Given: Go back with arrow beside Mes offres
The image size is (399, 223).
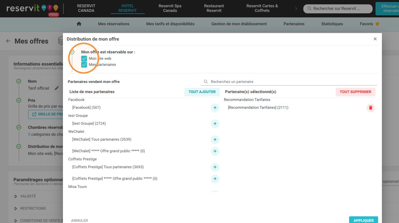Looking at the screenshot, I should pyautogui.click(x=8, y=41).
